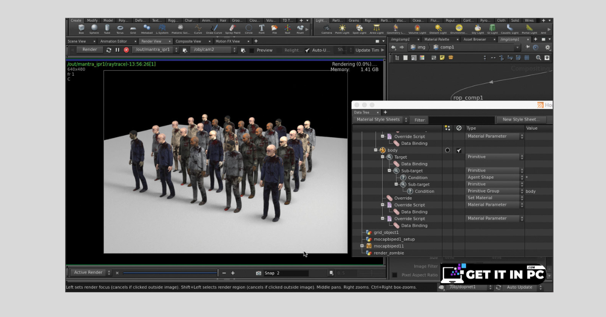This screenshot has width=606, height=317.
Task: Switch to the Motion FX View tab
Action: click(x=228, y=41)
